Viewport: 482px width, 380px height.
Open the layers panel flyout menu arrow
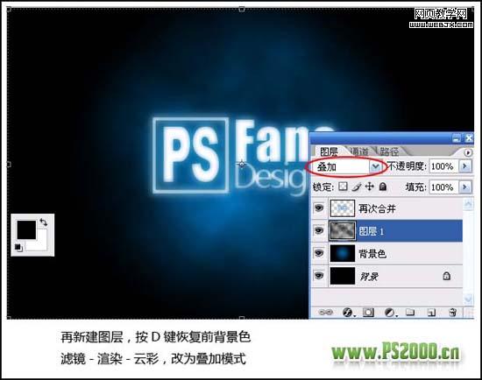[468, 152]
